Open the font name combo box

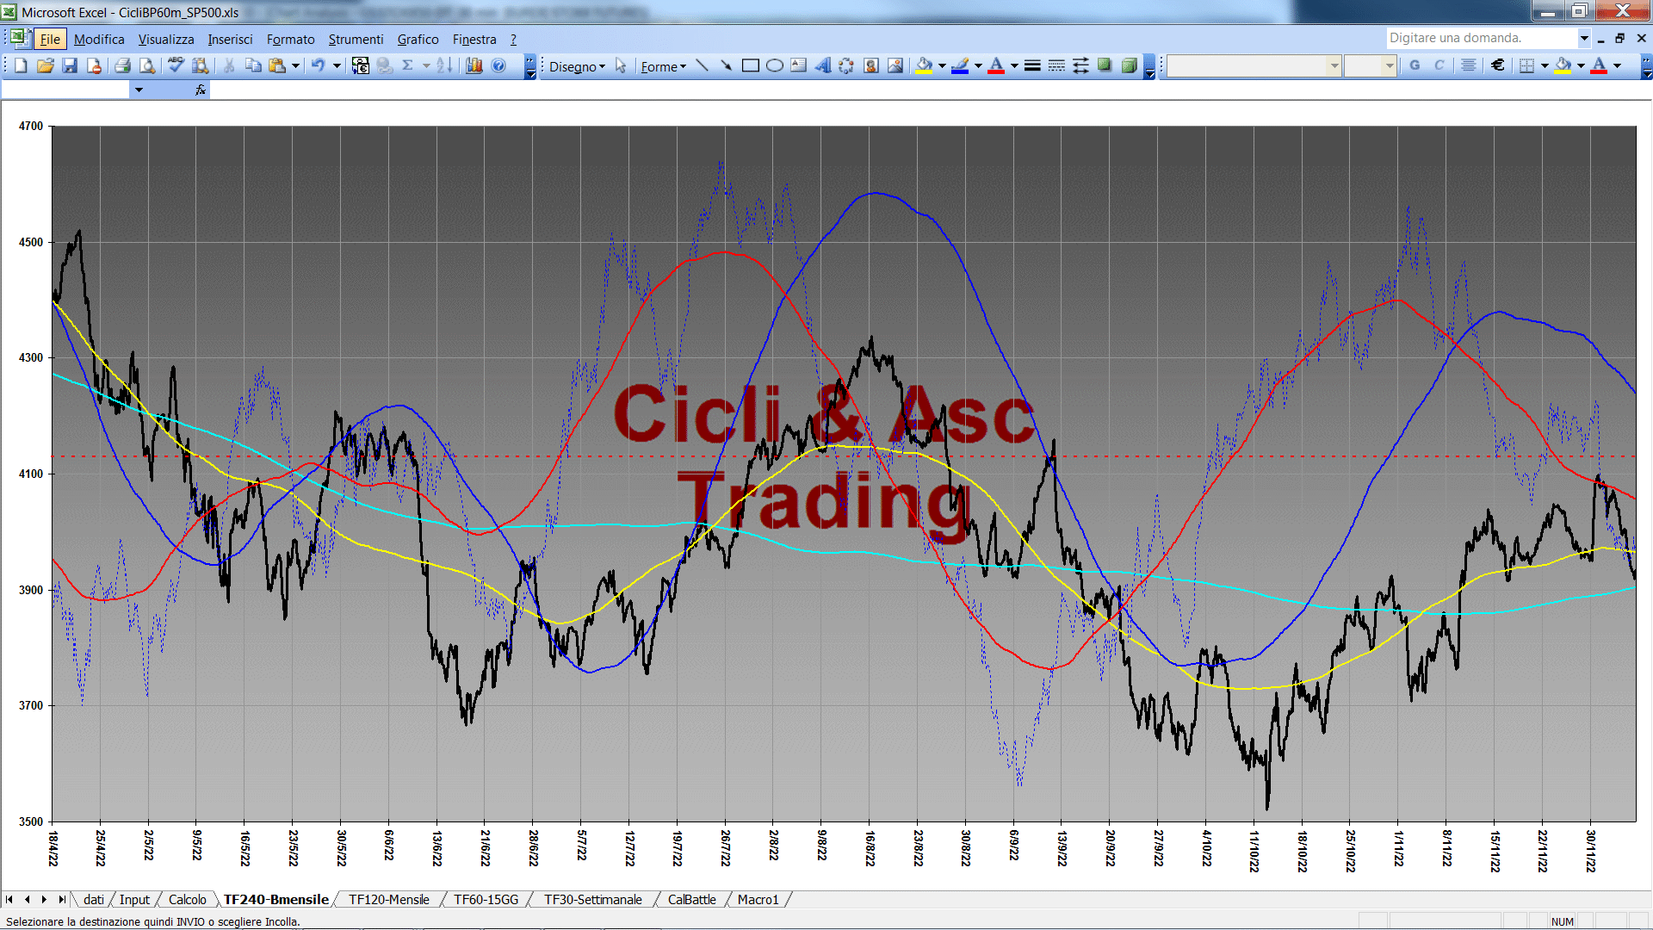[x=1254, y=65]
